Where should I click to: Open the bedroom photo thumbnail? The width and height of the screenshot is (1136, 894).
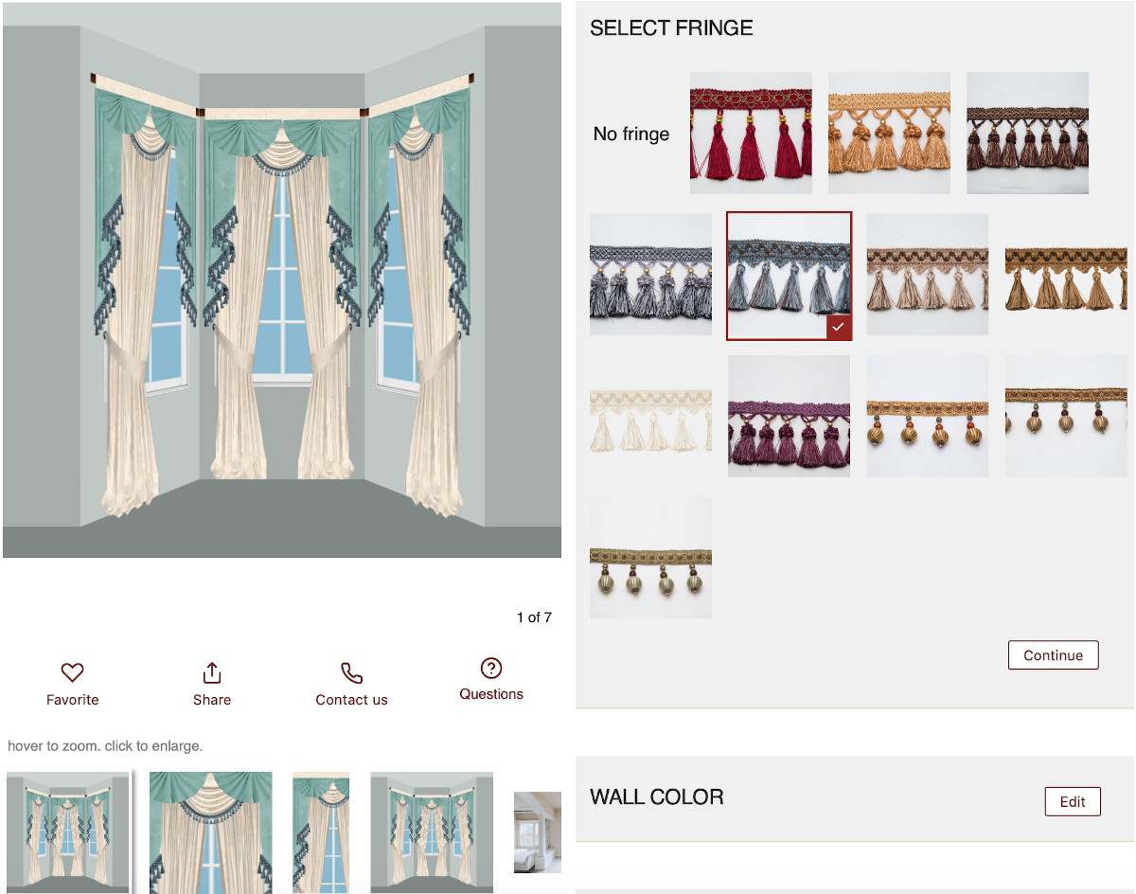pyautogui.click(x=538, y=832)
